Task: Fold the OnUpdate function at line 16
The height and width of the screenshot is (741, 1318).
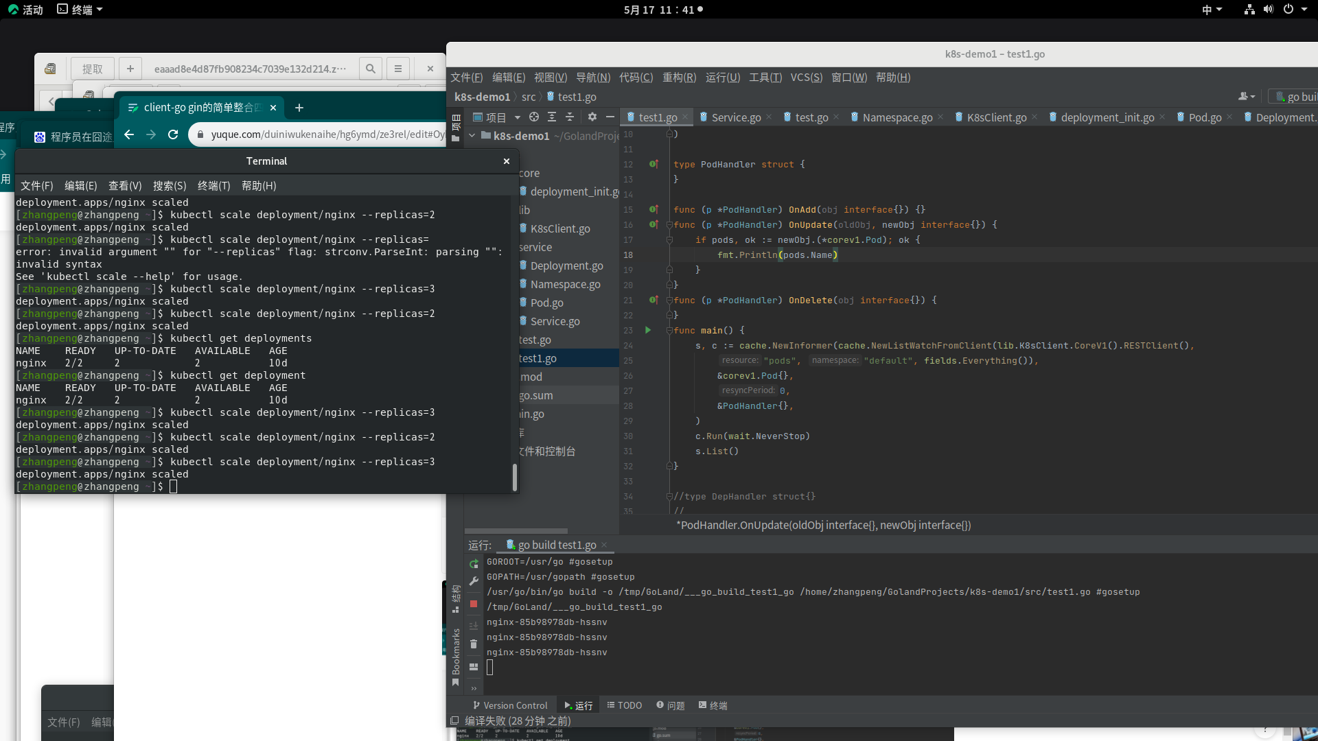Action: [x=669, y=224]
